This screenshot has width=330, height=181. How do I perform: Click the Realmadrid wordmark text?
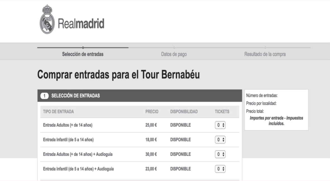coord(81,24)
